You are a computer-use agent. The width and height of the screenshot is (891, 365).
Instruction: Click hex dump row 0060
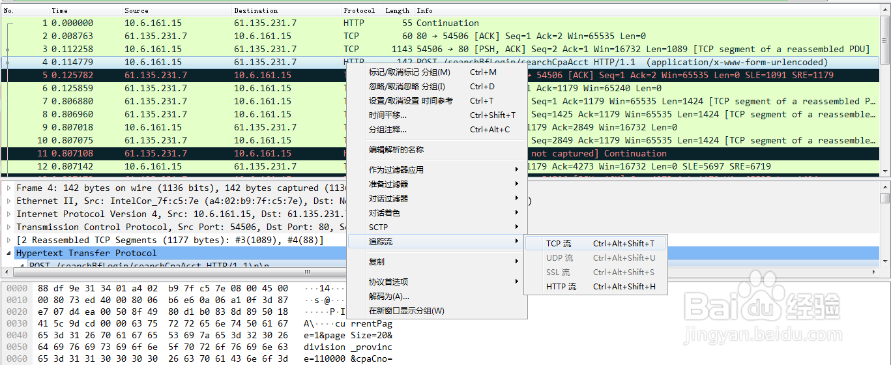point(199,358)
